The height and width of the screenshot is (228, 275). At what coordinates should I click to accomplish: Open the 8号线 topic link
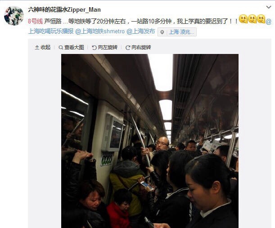pos(35,21)
